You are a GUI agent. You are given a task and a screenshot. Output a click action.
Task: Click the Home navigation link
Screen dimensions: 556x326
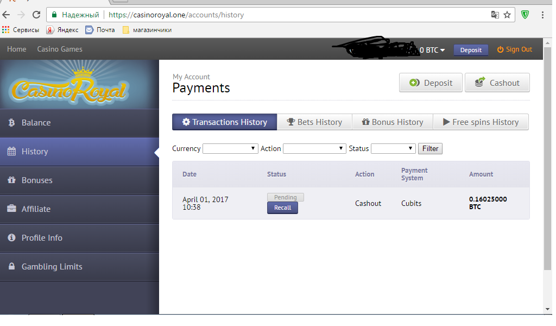pyautogui.click(x=17, y=49)
